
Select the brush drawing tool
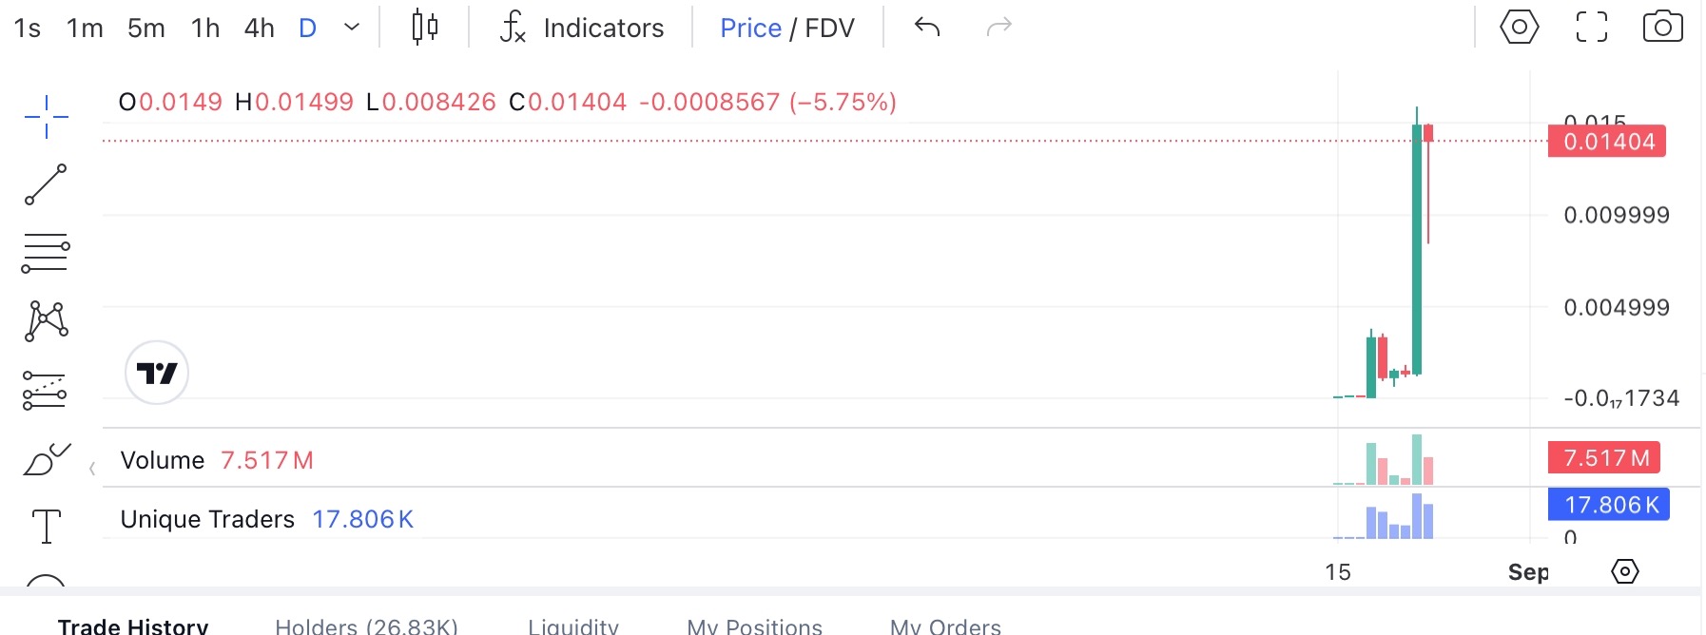coord(47,459)
